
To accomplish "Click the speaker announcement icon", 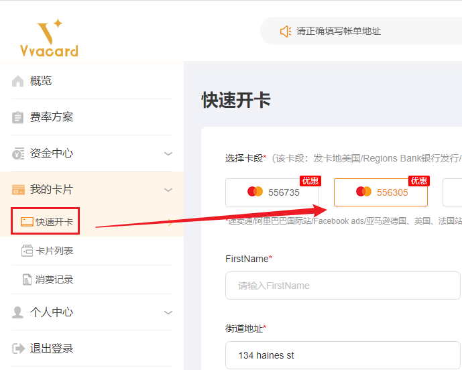I will point(286,32).
